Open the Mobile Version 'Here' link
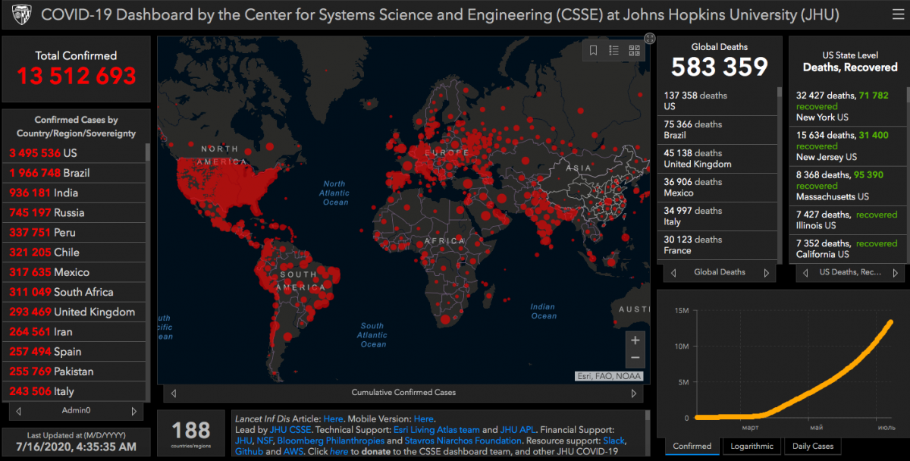The height and width of the screenshot is (461, 910). click(424, 419)
